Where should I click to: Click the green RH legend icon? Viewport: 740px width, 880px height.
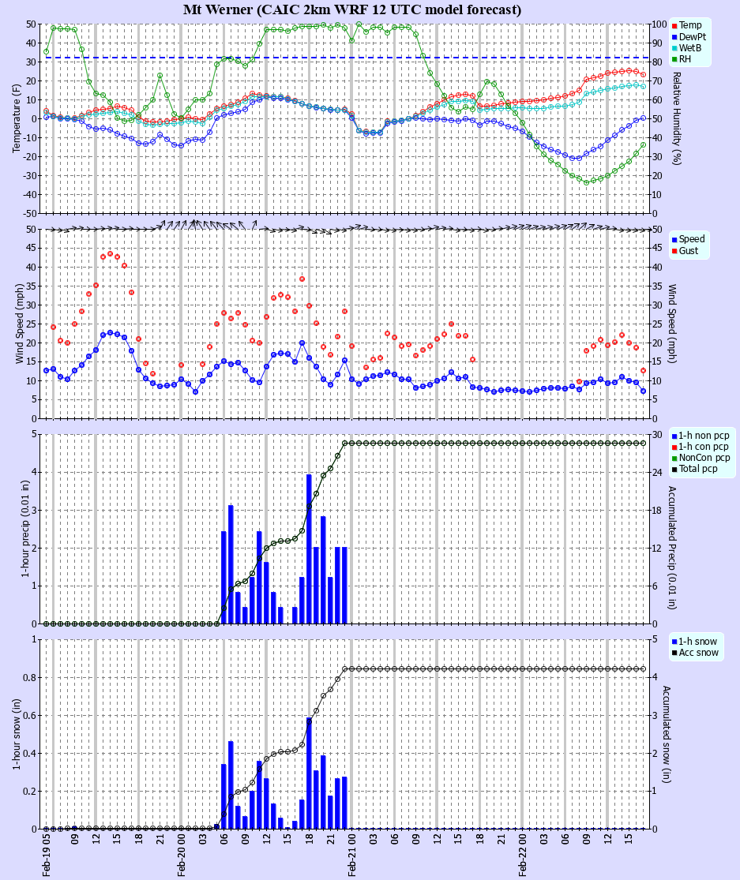coord(673,60)
